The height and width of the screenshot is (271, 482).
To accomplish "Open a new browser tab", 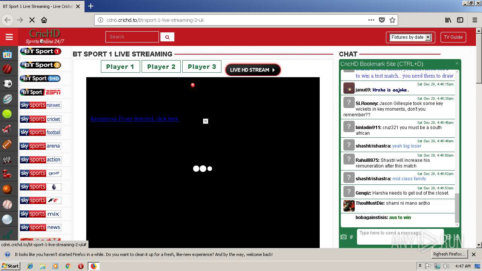I will coord(90,6).
